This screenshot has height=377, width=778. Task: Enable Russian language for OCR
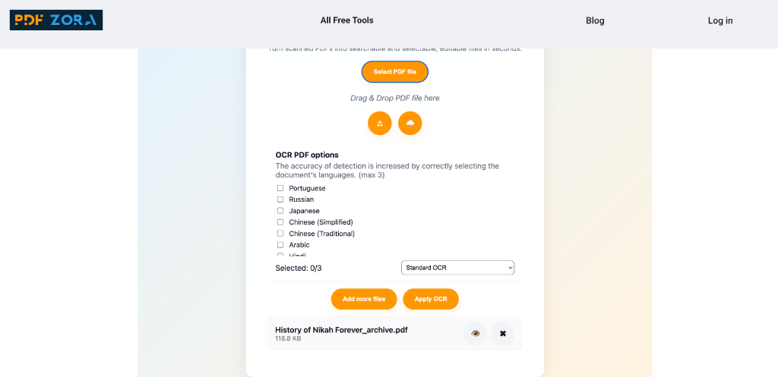coord(280,199)
